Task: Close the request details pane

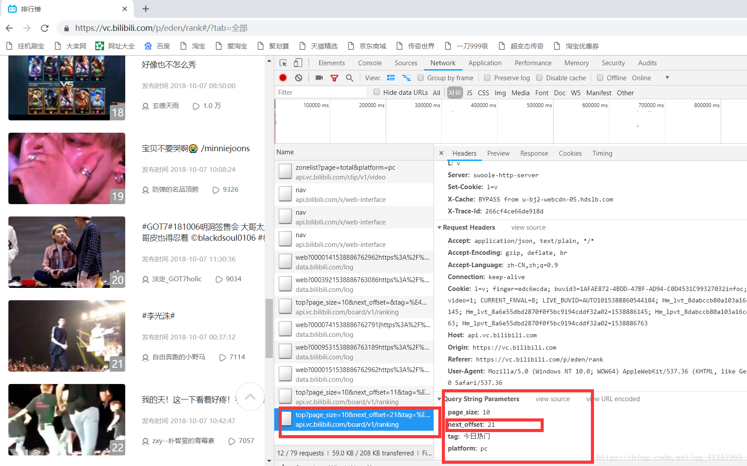Action: [441, 153]
